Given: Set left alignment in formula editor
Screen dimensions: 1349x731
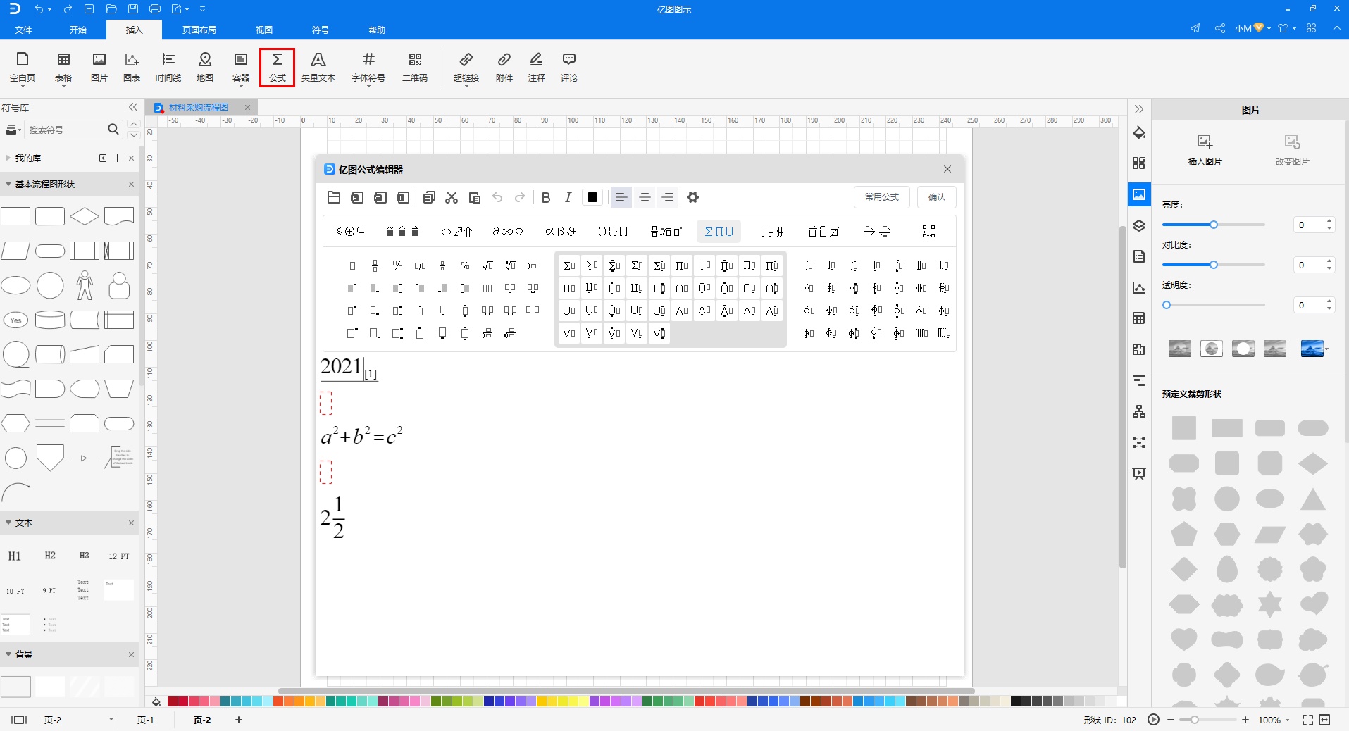Looking at the screenshot, I should pyautogui.click(x=621, y=197).
